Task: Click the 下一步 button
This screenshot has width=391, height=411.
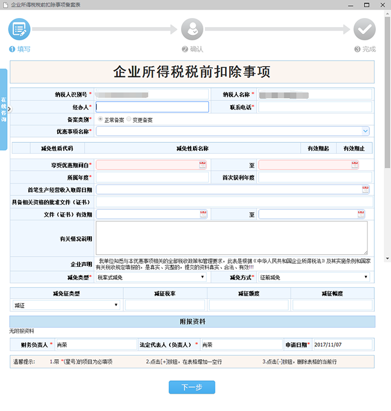Action: [x=192, y=388]
